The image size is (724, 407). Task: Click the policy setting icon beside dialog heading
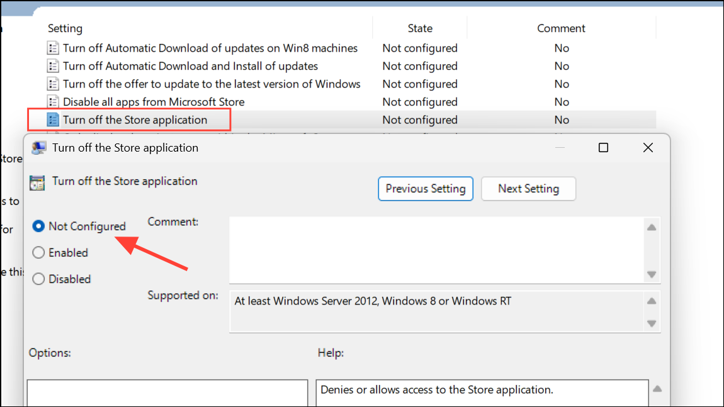tap(37, 182)
